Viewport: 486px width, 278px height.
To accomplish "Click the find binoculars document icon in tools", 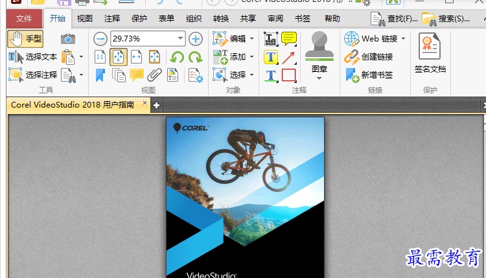I will tap(69, 75).
